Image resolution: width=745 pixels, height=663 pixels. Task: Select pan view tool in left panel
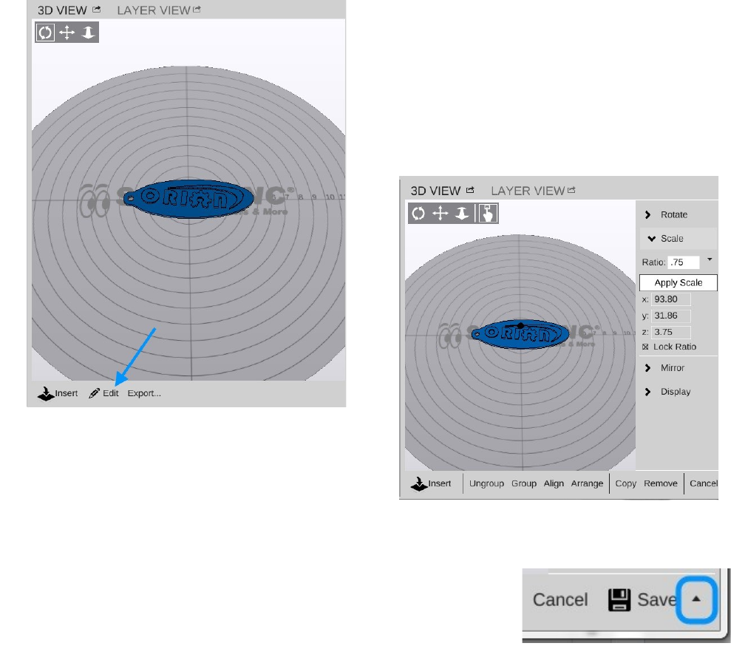[x=67, y=33]
